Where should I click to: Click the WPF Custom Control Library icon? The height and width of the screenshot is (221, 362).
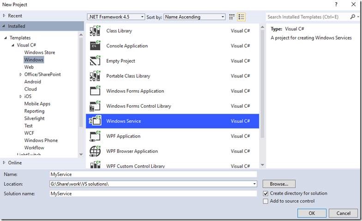click(x=95, y=165)
